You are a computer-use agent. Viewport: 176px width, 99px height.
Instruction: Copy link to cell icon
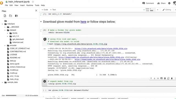158,78
